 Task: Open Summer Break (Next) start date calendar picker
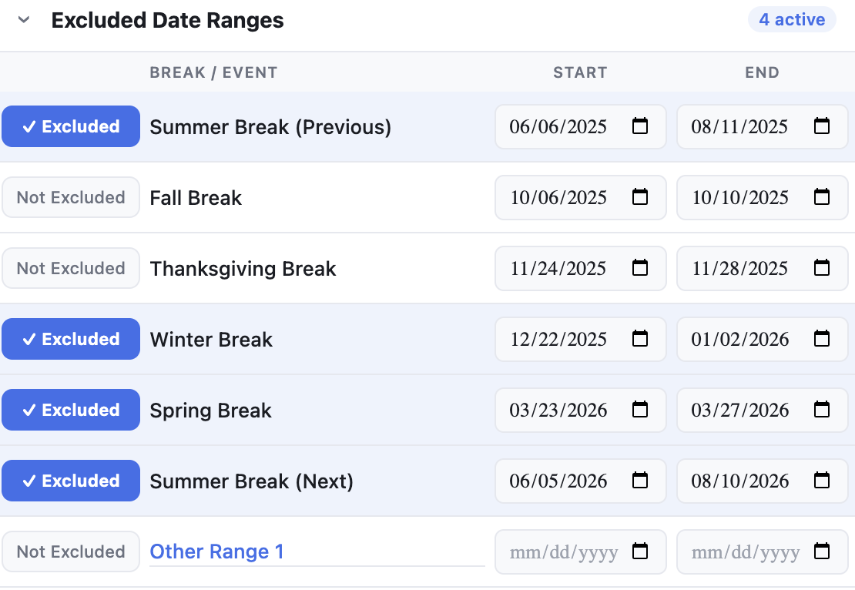coord(640,481)
